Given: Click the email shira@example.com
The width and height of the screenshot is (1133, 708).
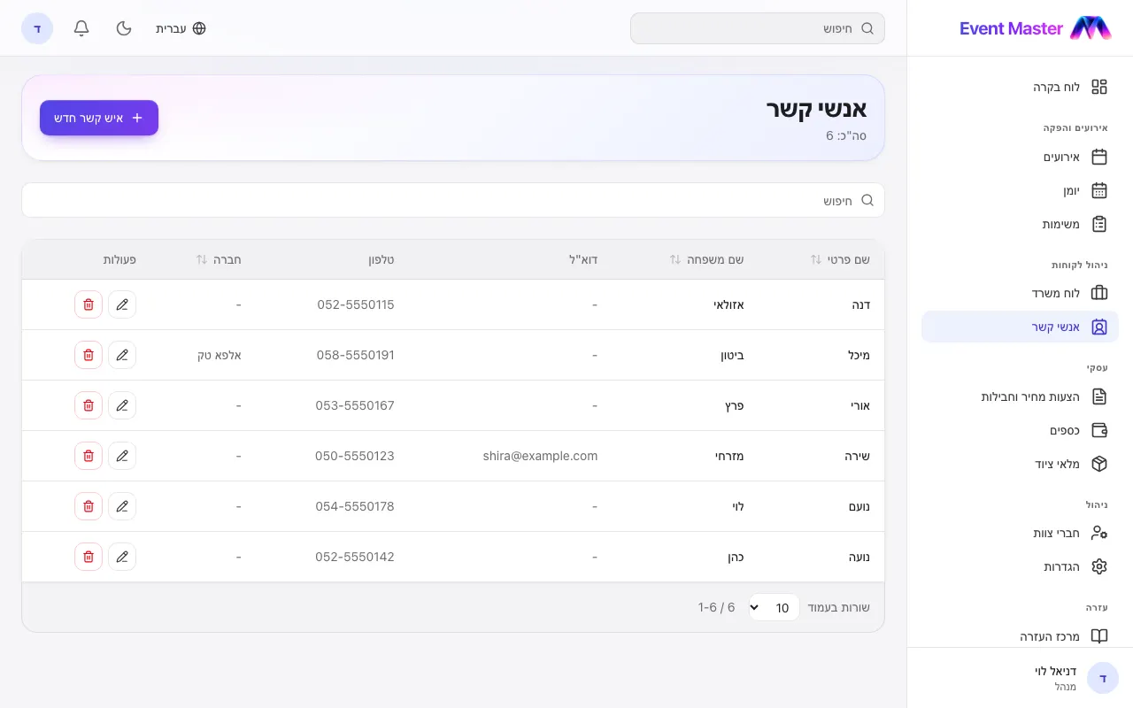Looking at the screenshot, I should (540, 456).
